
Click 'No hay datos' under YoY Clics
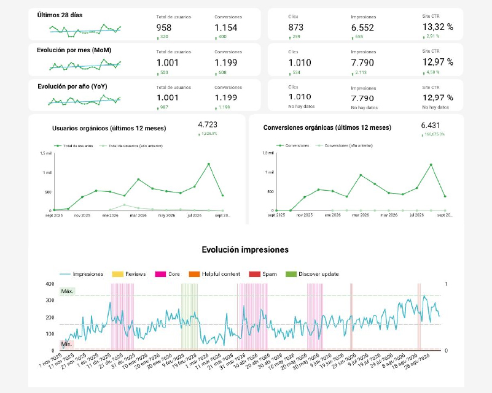coord(302,107)
